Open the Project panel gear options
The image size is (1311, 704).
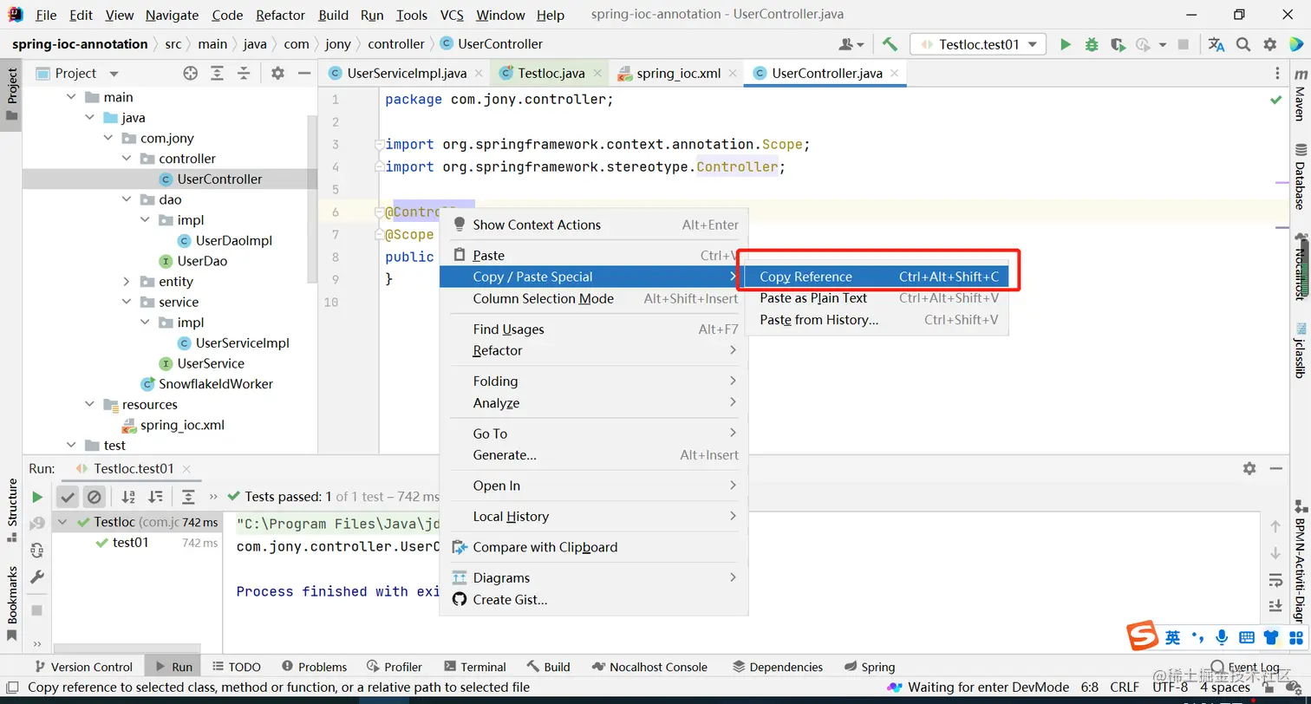pos(277,74)
